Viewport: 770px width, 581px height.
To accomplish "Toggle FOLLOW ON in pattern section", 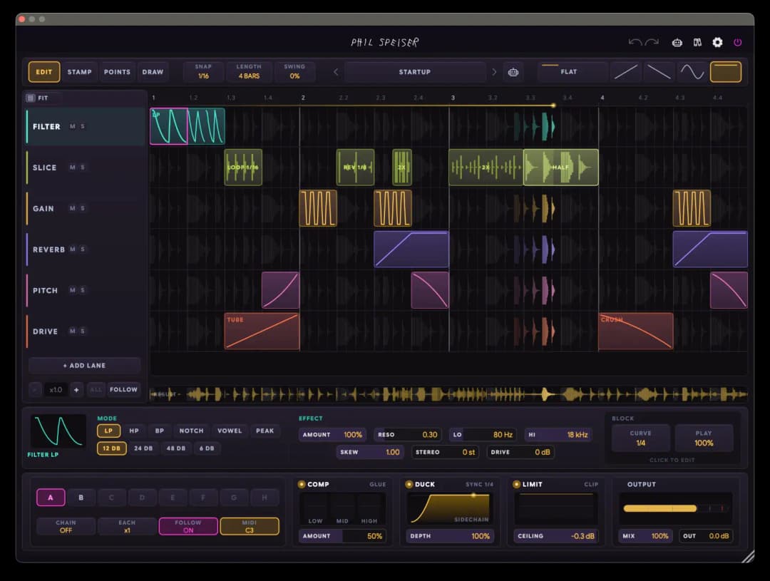I will pos(188,526).
